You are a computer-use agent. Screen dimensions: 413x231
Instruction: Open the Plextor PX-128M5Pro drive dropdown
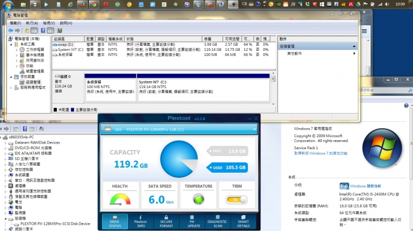point(255,129)
